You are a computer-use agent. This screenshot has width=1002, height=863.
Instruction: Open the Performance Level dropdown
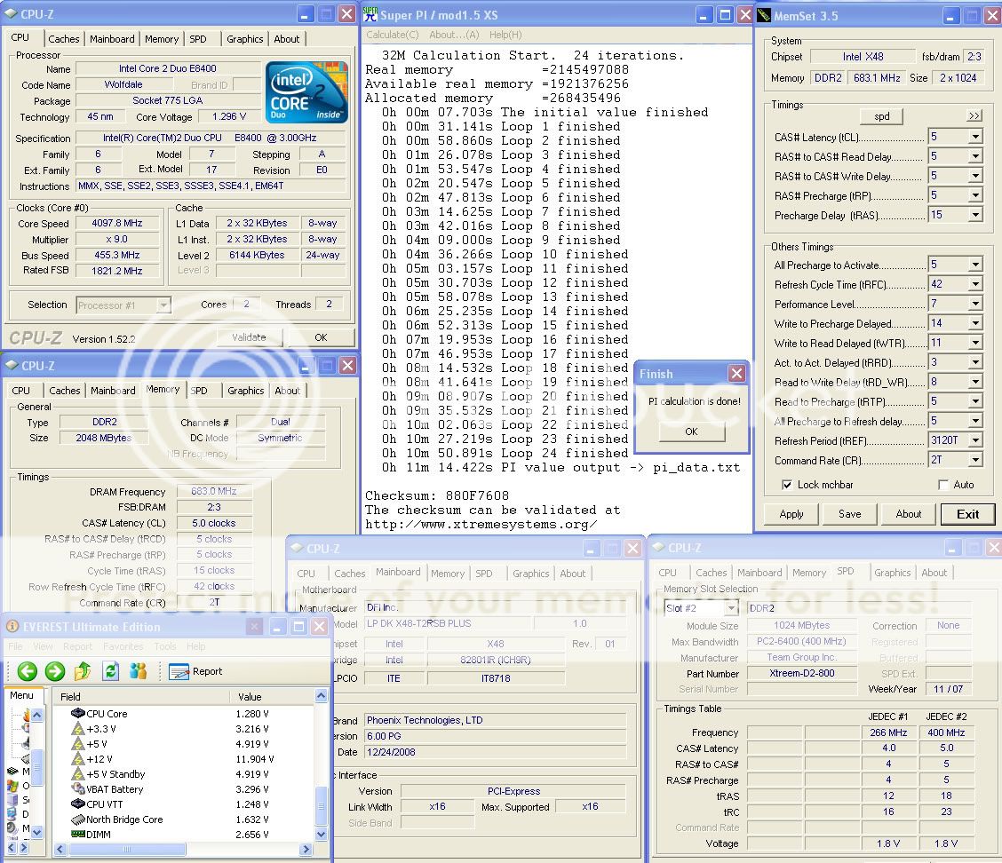(975, 304)
